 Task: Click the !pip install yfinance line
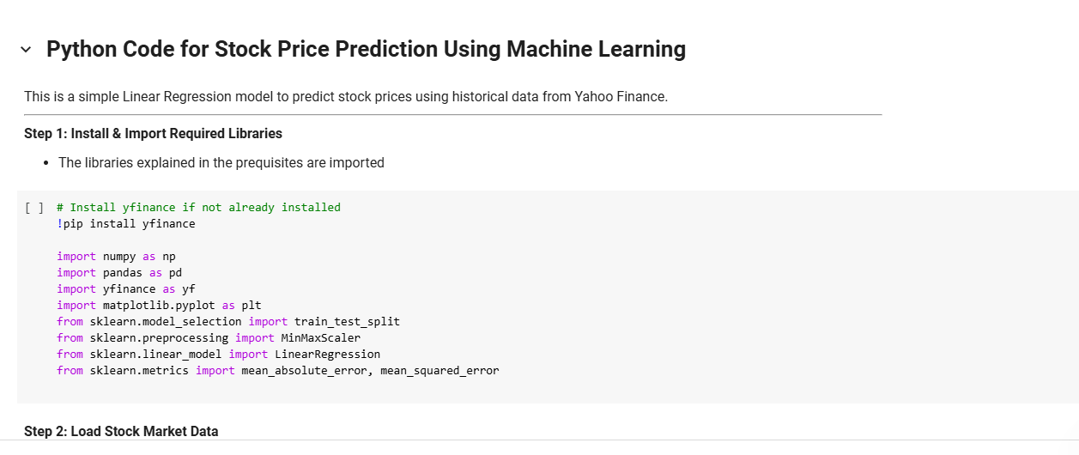point(126,224)
